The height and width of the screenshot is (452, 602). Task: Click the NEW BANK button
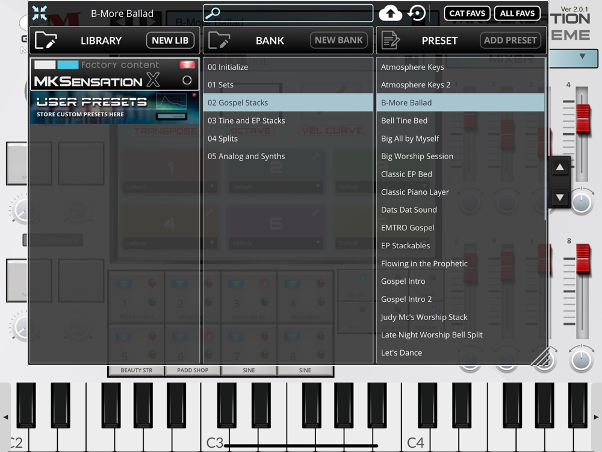coord(338,40)
